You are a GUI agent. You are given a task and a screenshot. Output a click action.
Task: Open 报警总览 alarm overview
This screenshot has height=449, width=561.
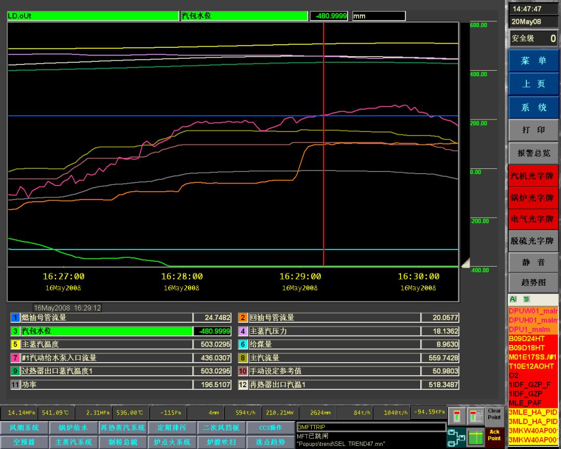[x=533, y=153]
